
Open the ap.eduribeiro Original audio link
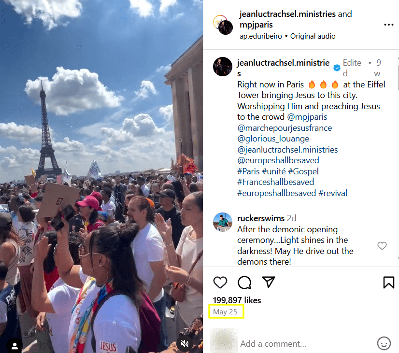click(287, 36)
